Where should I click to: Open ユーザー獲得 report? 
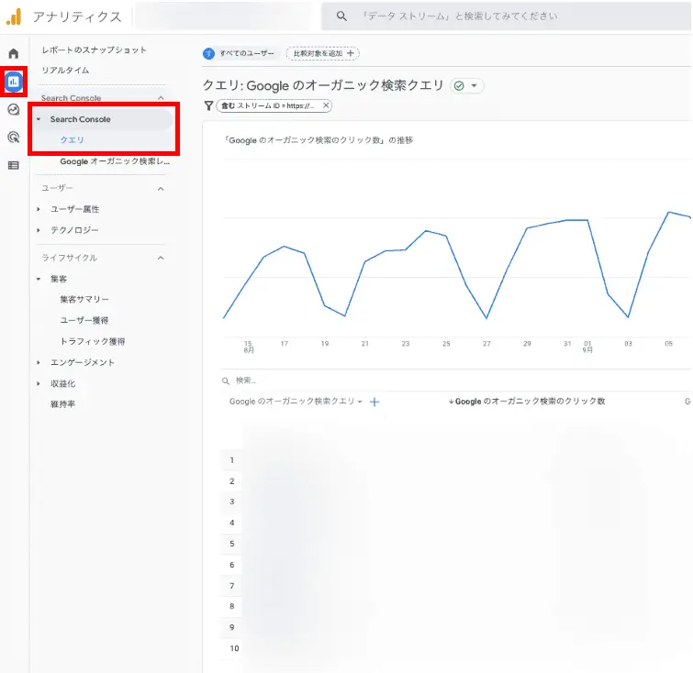[x=84, y=320]
